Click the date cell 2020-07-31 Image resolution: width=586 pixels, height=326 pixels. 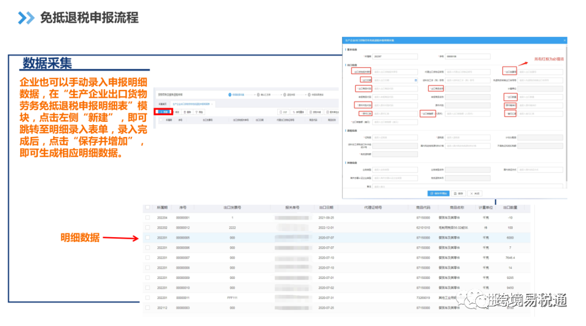click(x=326, y=298)
